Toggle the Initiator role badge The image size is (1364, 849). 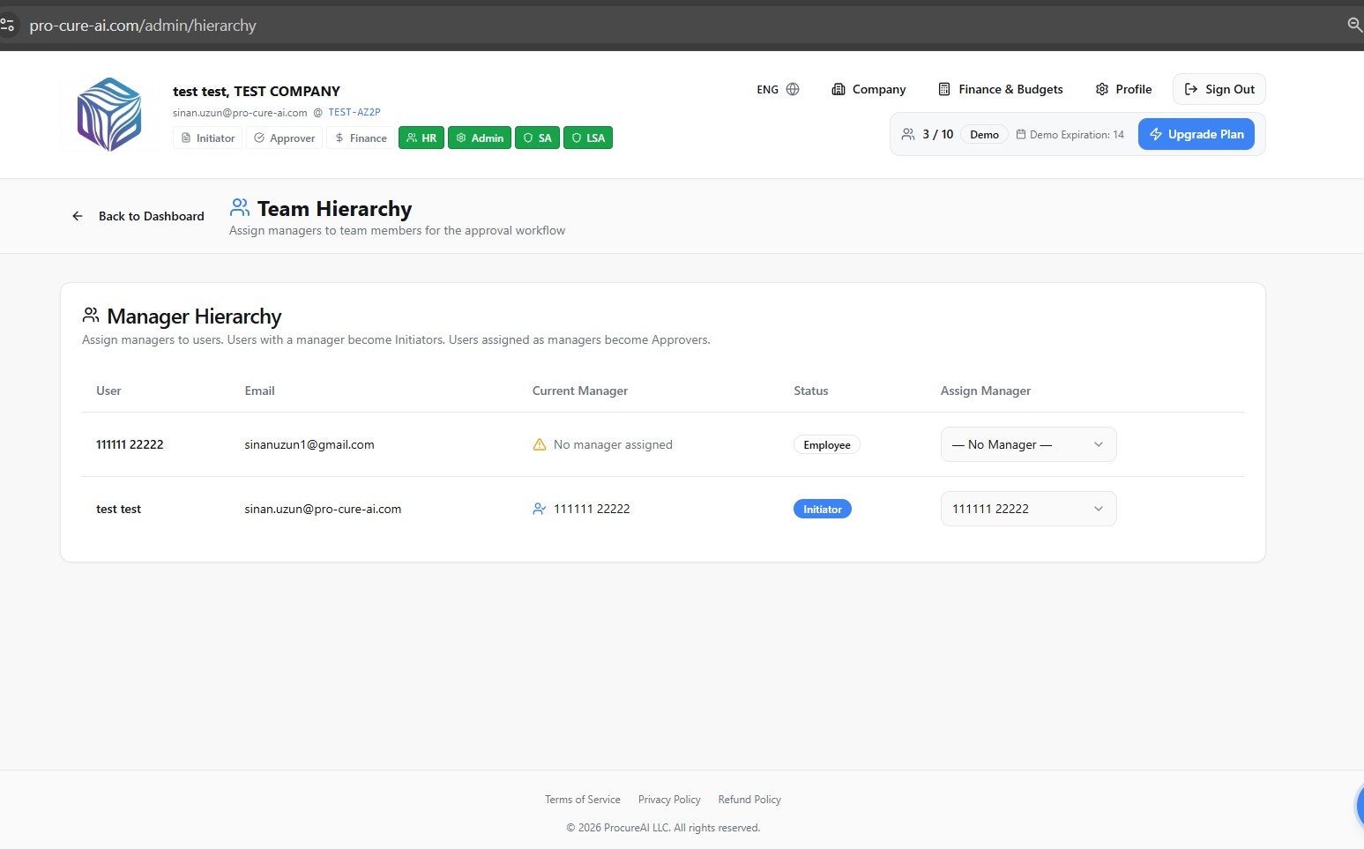point(208,138)
